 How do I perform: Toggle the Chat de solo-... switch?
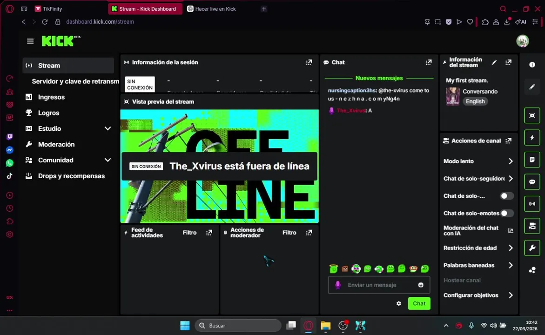coord(507,196)
